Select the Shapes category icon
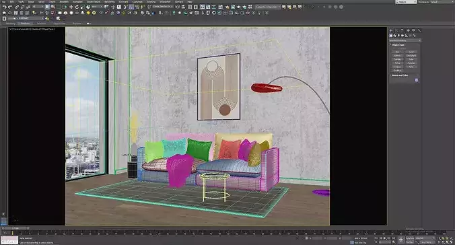The height and width of the screenshot is (245, 455). [x=395, y=36]
